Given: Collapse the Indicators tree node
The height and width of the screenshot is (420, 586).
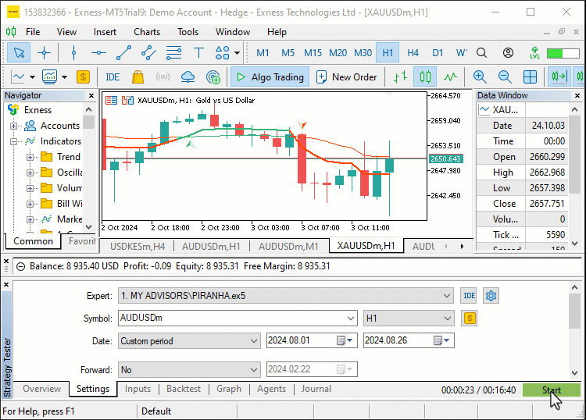Looking at the screenshot, I should [13, 141].
